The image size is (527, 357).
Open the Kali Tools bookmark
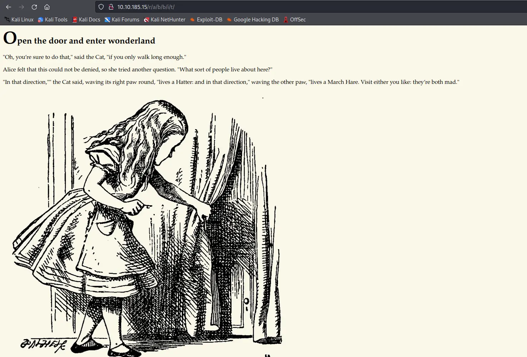53,20
